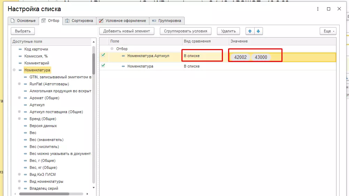The image size is (349, 196).
Task: Click the move up blue arrow
Action: (250, 31)
